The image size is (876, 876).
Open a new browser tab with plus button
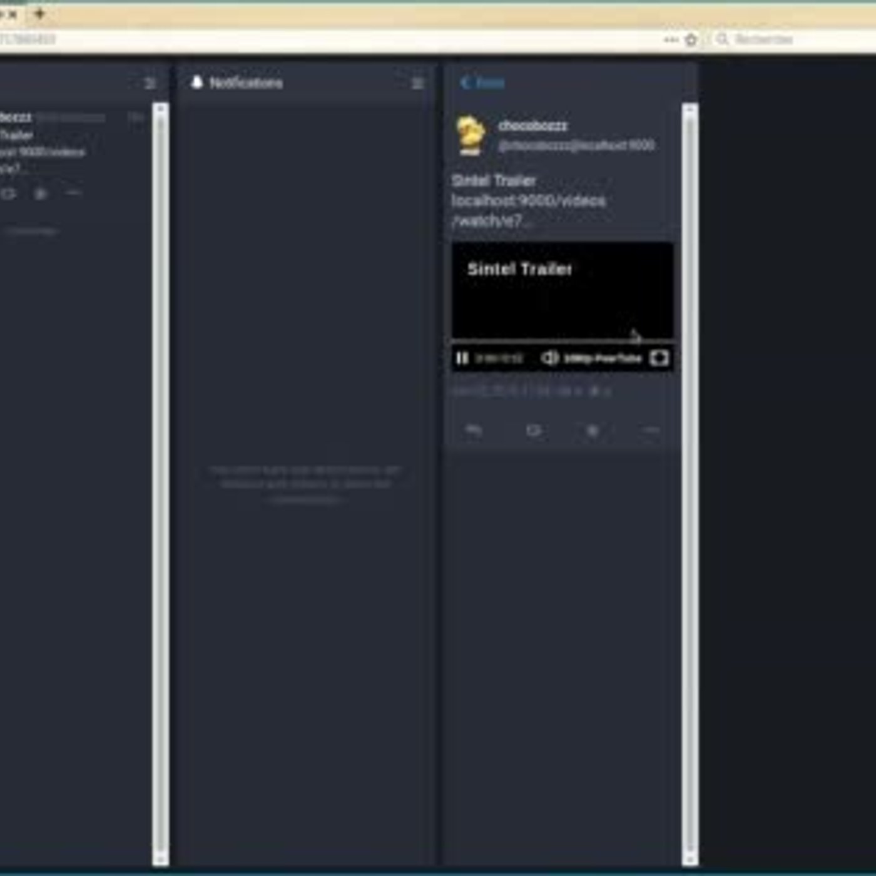point(39,13)
